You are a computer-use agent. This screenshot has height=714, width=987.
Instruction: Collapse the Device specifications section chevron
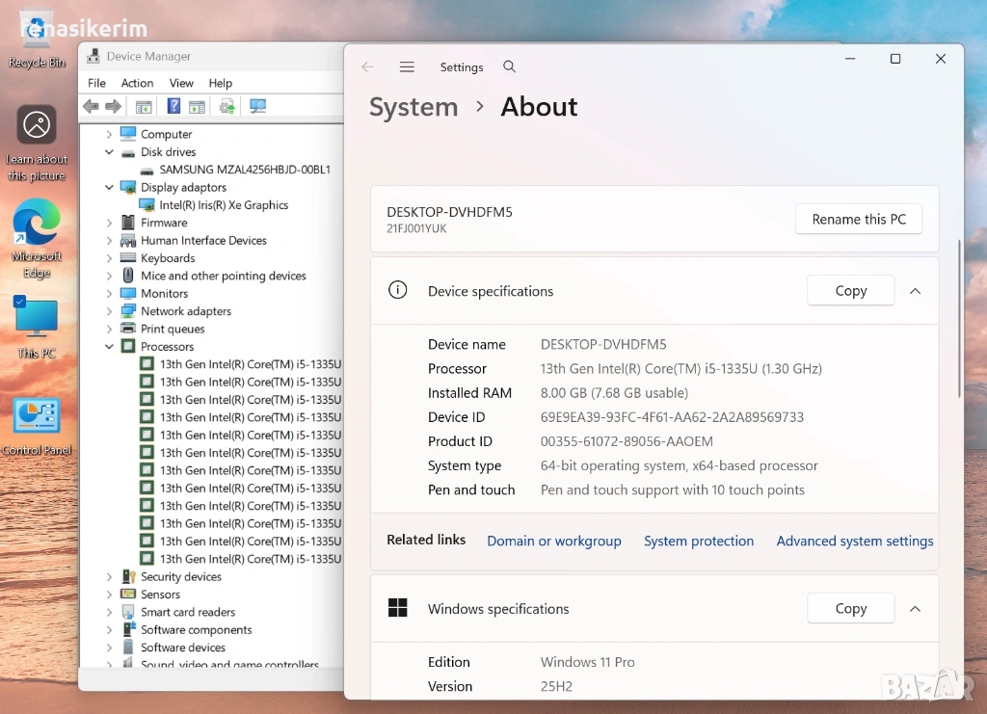(916, 291)
